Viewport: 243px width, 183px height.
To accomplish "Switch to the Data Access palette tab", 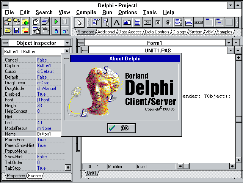I will pos(130,32).
